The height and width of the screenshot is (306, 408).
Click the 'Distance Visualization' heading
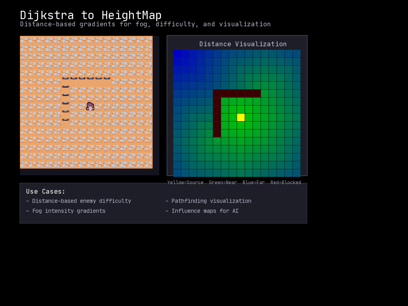(x=243, y=44)
